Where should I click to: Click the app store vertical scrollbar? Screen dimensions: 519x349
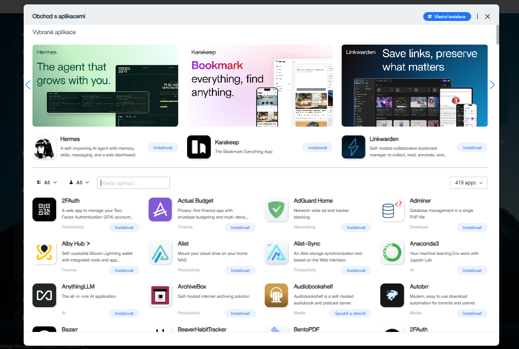click(498, 35)
